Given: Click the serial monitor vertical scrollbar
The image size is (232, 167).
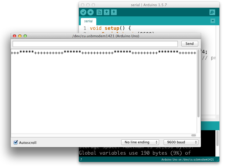Looking at the screenshot, I should [198, 83].
